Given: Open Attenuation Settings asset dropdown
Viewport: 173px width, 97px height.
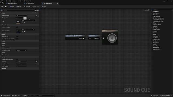Looking at the screenshot, I should point(28,30).
